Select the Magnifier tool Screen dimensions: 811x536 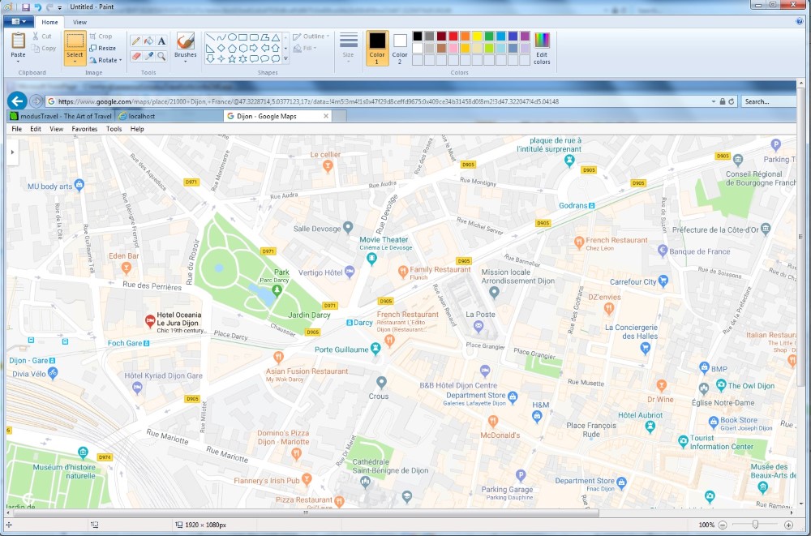pyautogui.click(x=162, y=55)
